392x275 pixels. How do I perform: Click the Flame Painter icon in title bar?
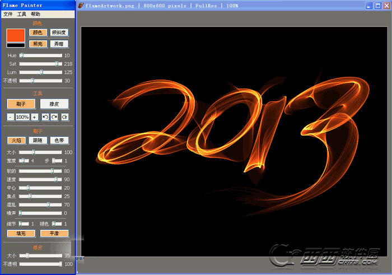click(x=81, y=5)
